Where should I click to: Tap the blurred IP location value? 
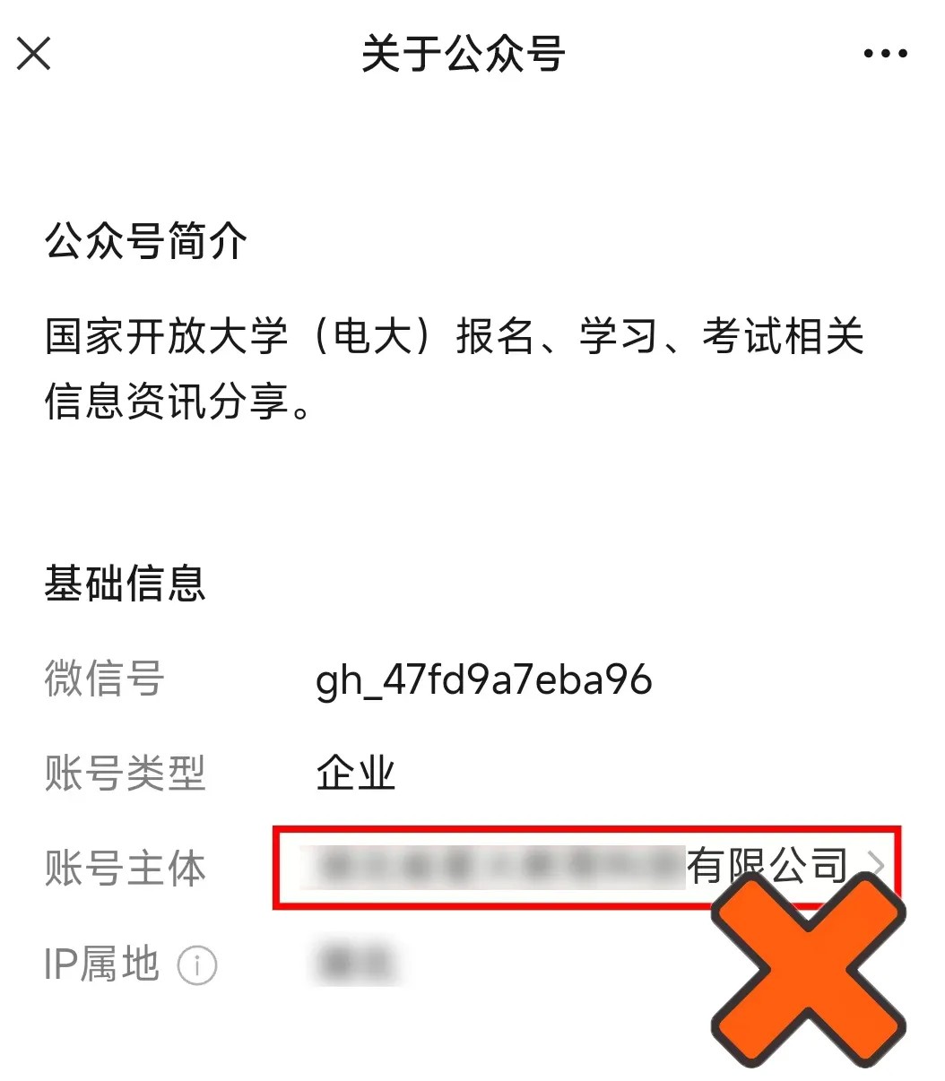tap(356, 964)
